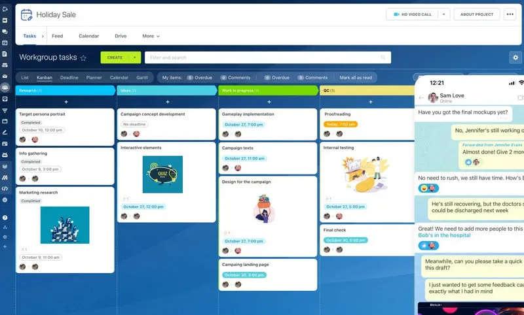This screenshot has width=524, height=315.
Task: Open the Internal testing illustration thumbnail
Action: (x=365, y=174)
